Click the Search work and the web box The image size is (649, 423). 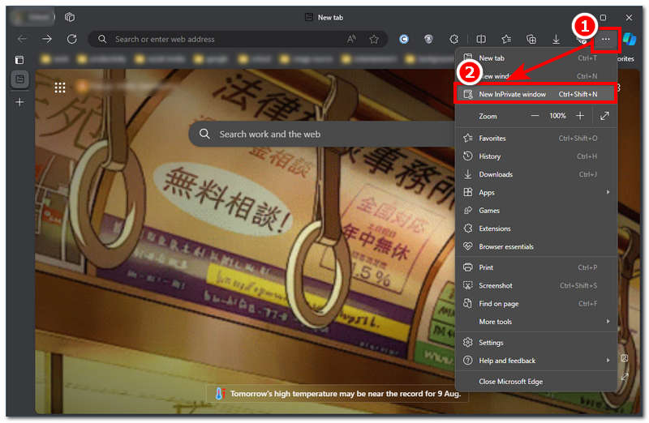pyautogui.click(x=316, y=134)
